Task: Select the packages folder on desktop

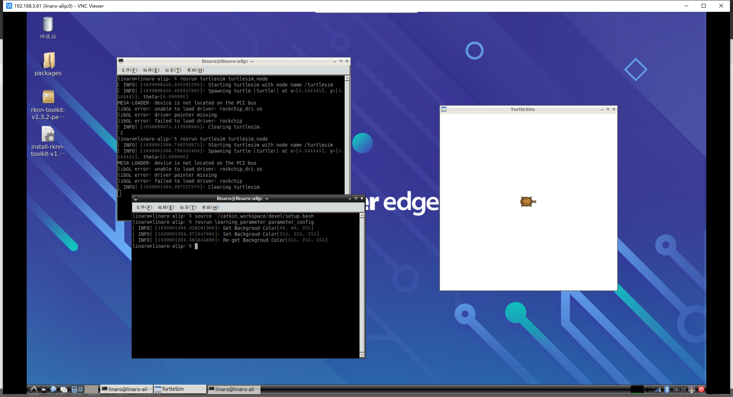Action: point(48,64)
